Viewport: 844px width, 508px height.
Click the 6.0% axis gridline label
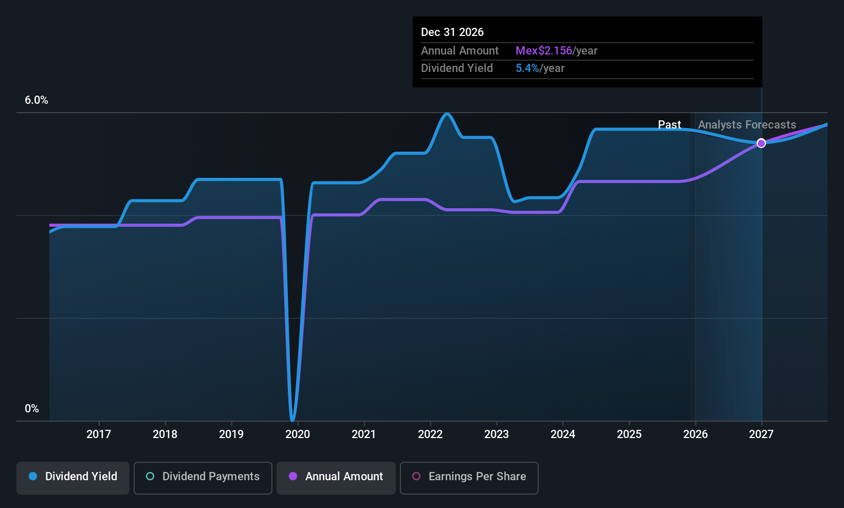click(36, 100)
